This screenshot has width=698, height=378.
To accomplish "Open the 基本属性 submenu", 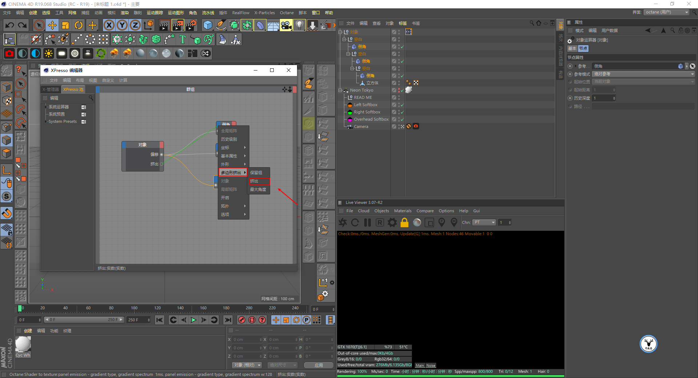I will pos(233,156).
